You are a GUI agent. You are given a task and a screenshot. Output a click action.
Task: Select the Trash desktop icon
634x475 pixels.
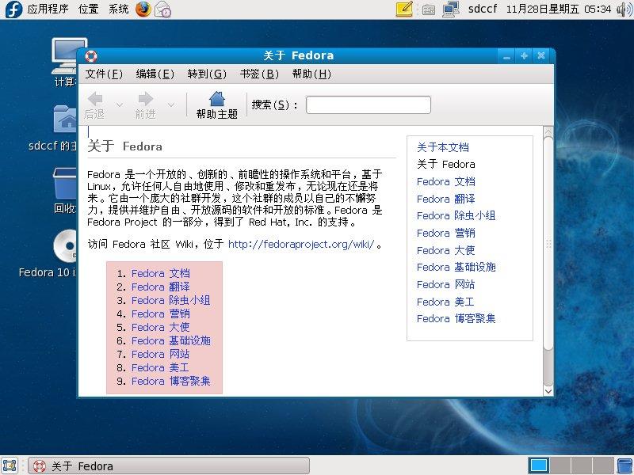[x=65, y=191]
